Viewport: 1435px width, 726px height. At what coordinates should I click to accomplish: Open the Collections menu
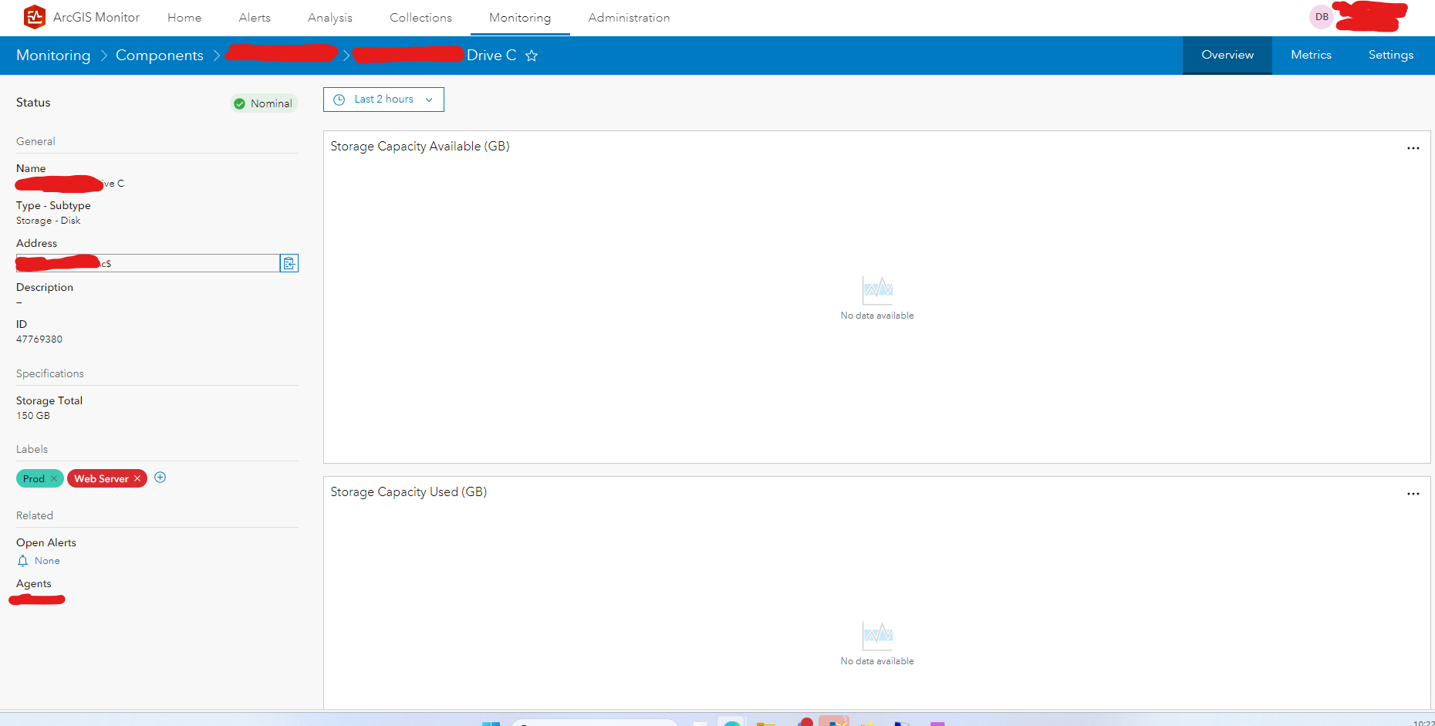420,18
